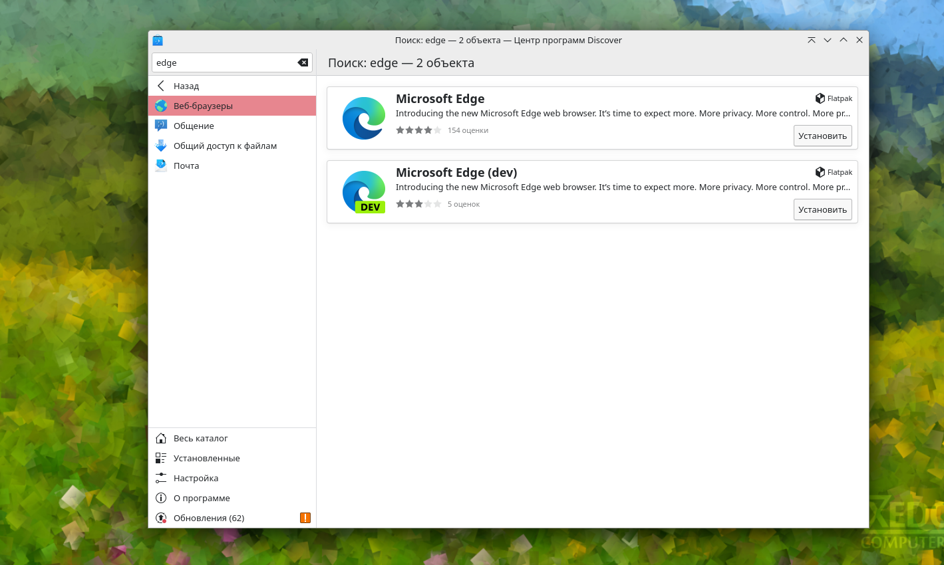Open the Установленные applications list
This screenshot has height=565, width=944.
[232, 458]
